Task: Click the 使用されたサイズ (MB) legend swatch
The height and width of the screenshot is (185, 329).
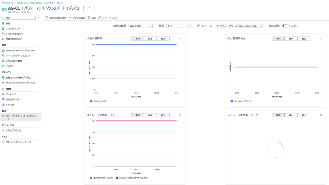Action: tap(91, 178)
